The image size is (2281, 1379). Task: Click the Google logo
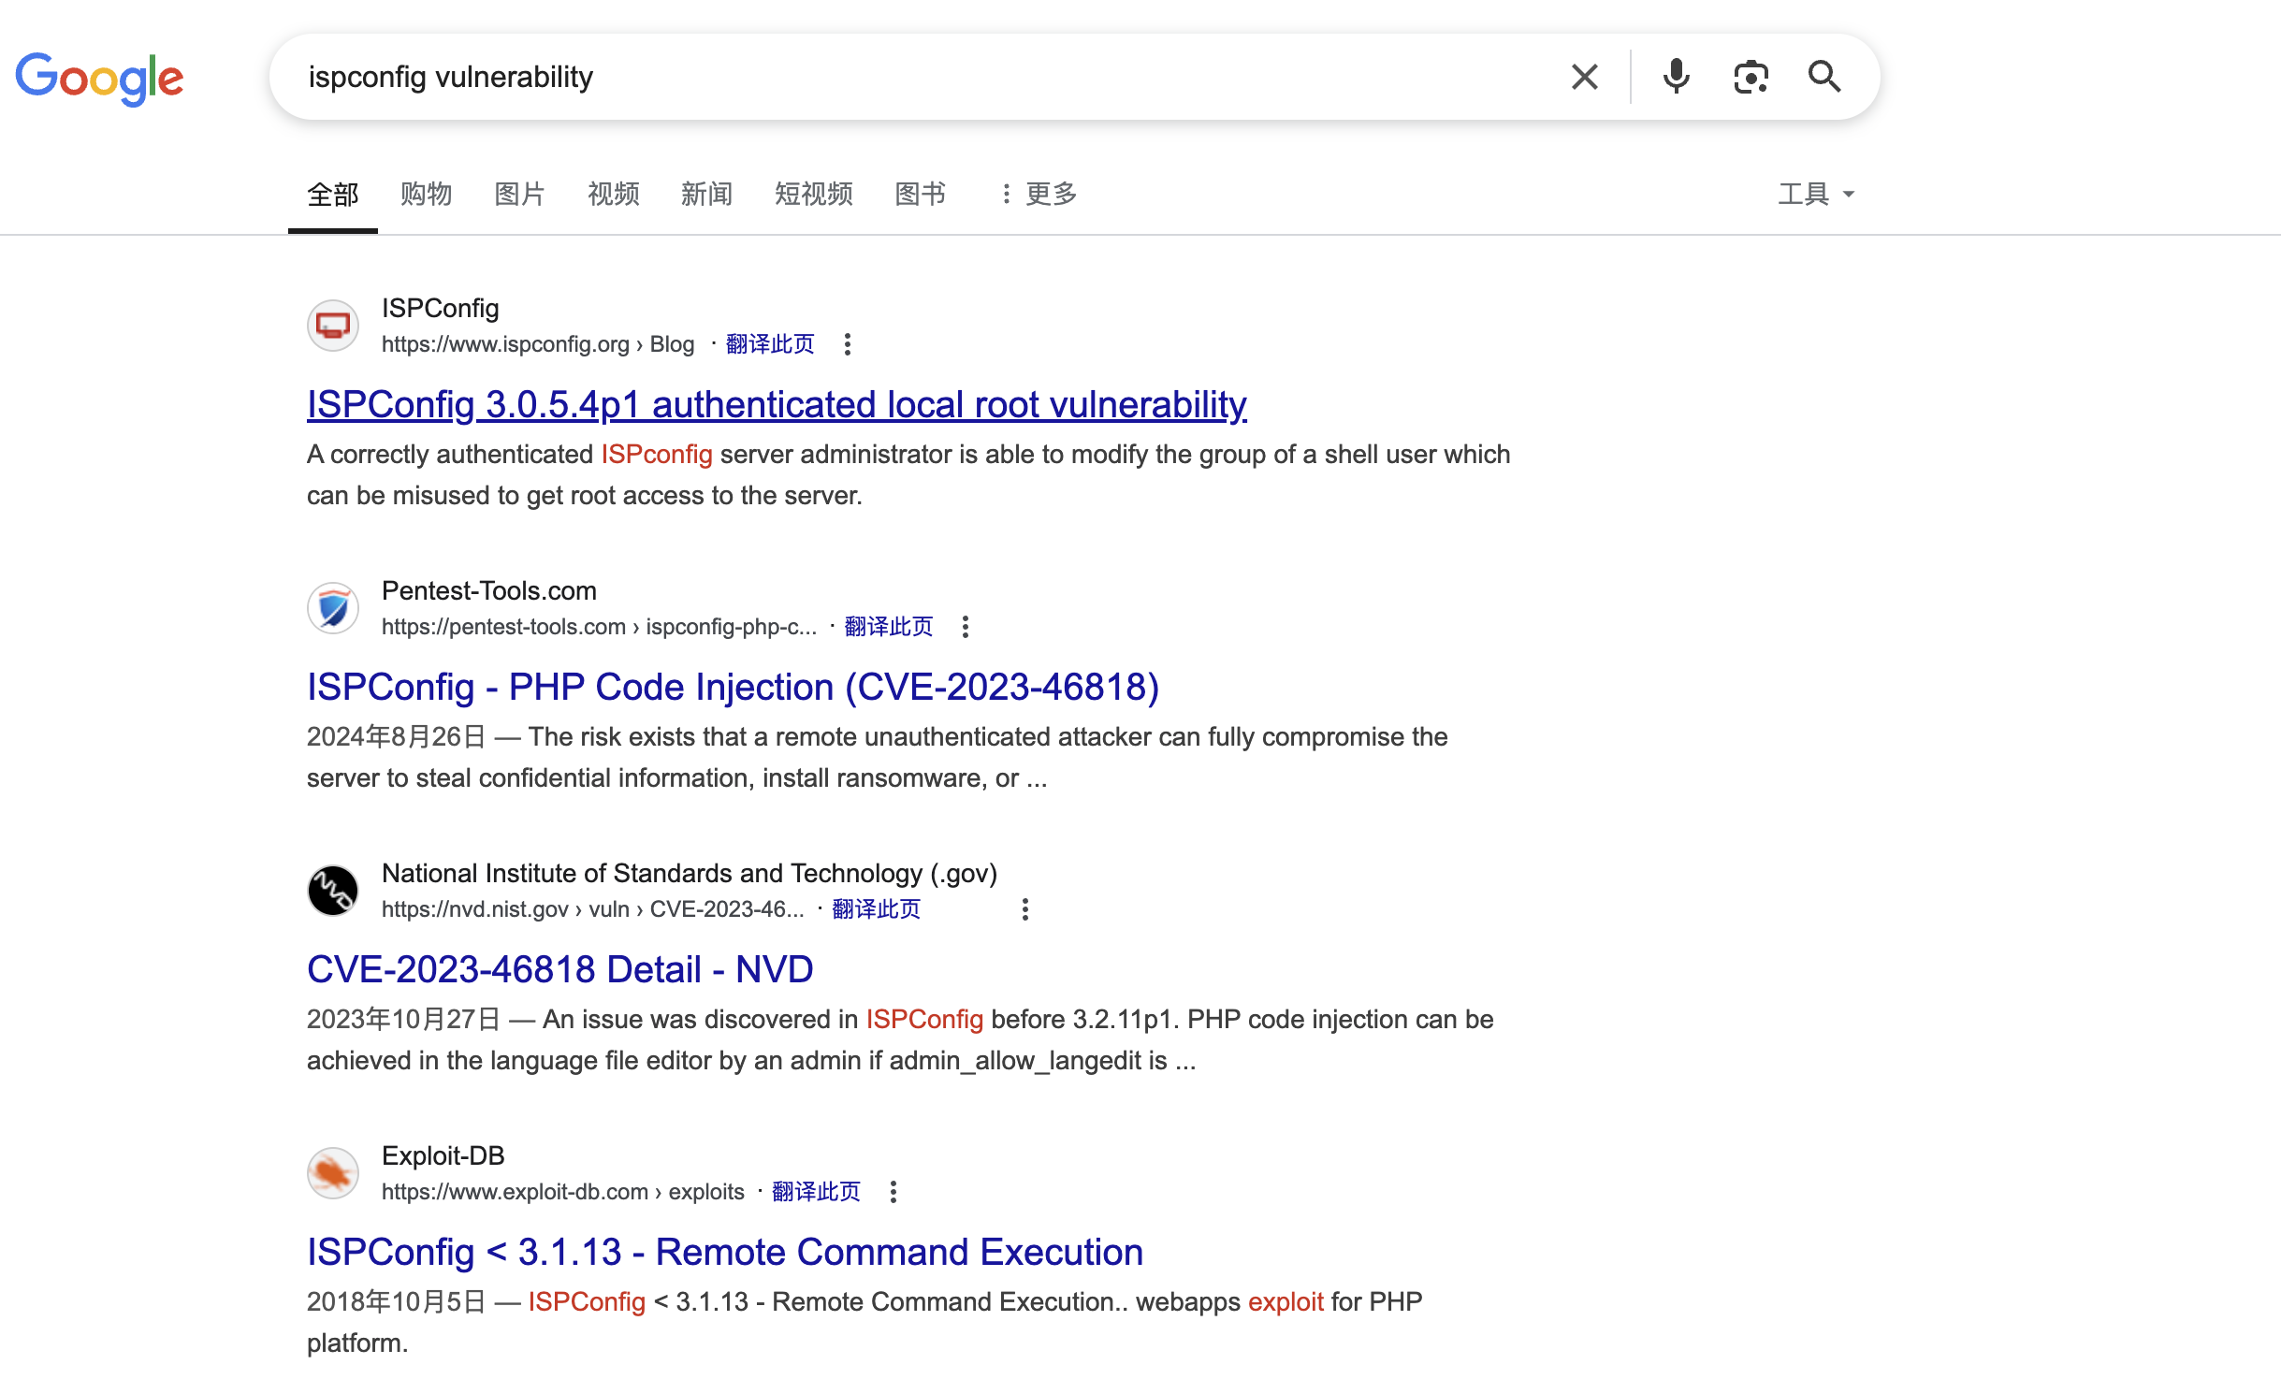pyautogui.click(x=99, y=79)
